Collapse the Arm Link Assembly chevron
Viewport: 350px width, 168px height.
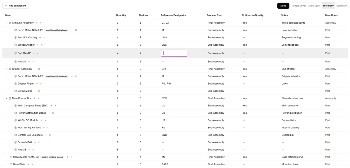pos(6,23)
